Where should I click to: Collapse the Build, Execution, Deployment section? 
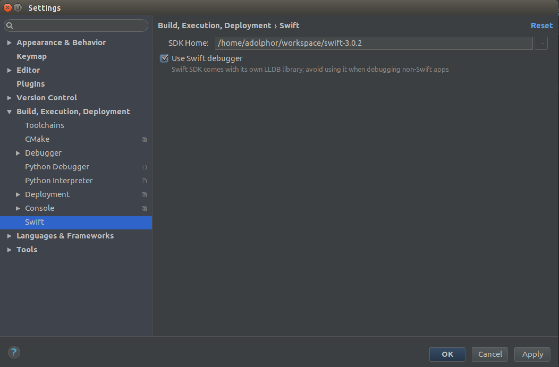(9, 112)
